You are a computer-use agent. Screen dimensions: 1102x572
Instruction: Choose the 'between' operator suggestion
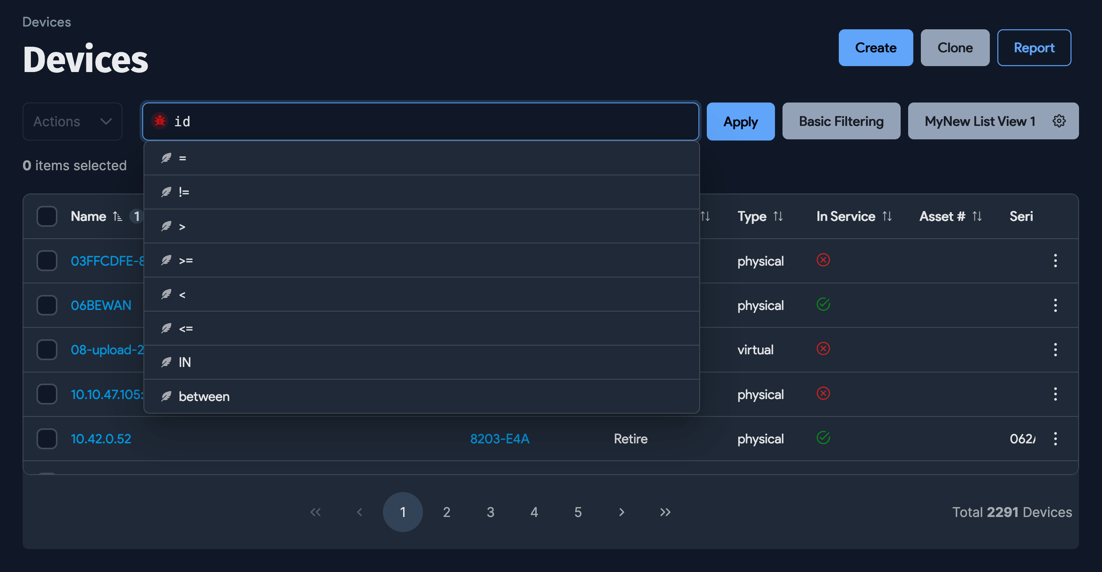[x=204, y=396]
